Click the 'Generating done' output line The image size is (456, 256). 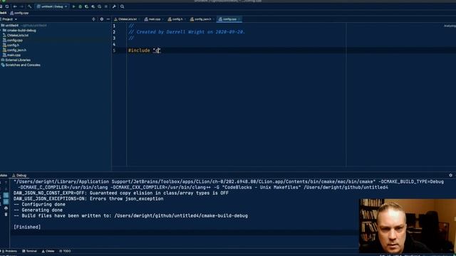tap(38, 210)
